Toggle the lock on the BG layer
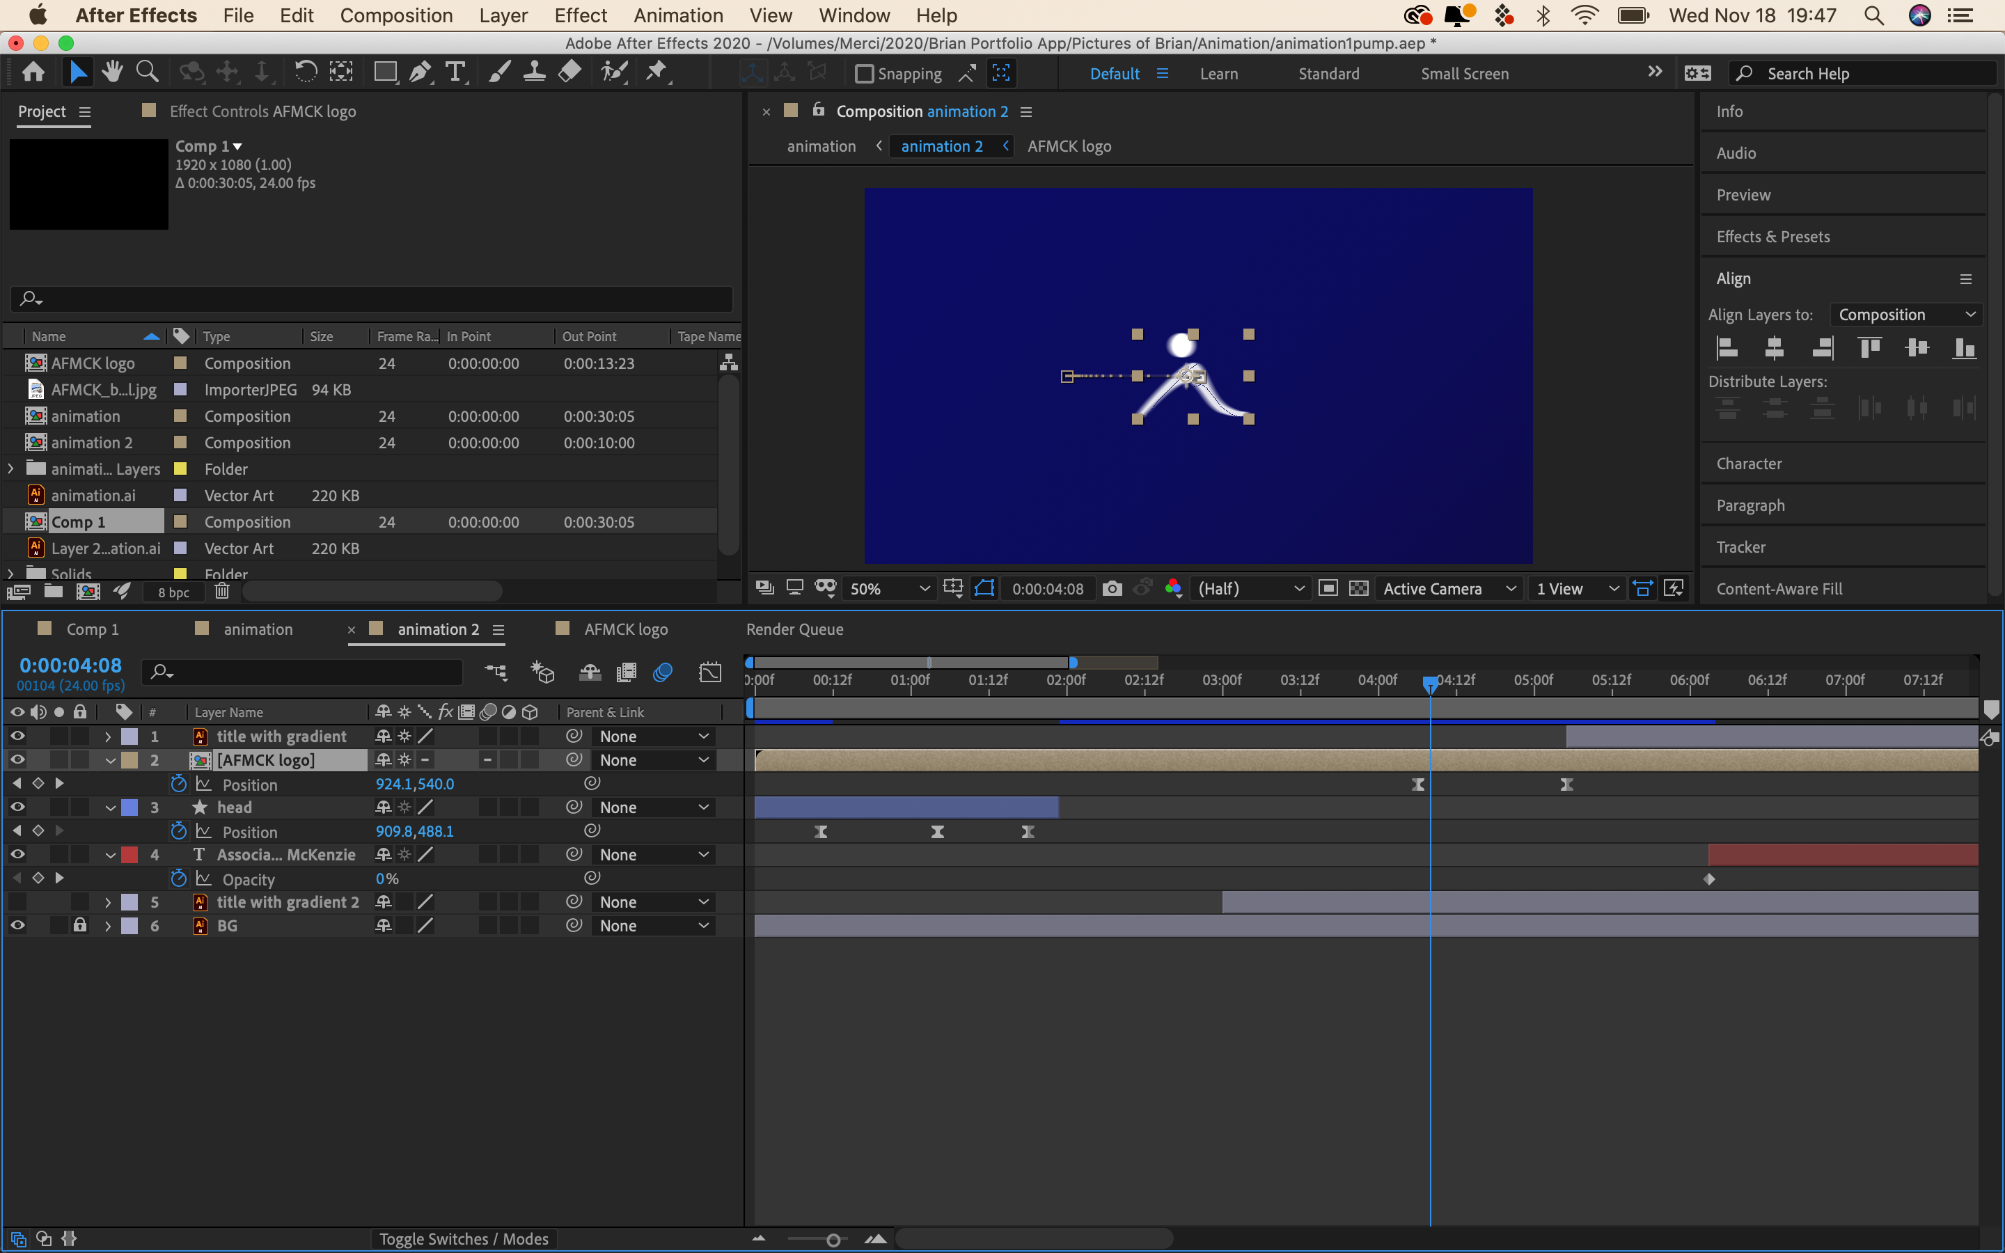Screen dimensions: 2005x1253 coord(79,926)
